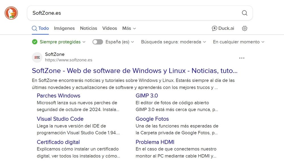Open the Búsqueda segura: moderada dropdown
This screenshot has width=284, height=163.
coord(173,42)
